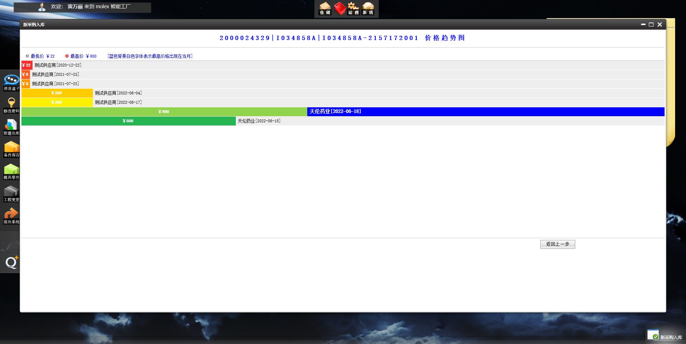Click the 修改密码 key icon
Viewport: 686px width, 344px height.
11,104
